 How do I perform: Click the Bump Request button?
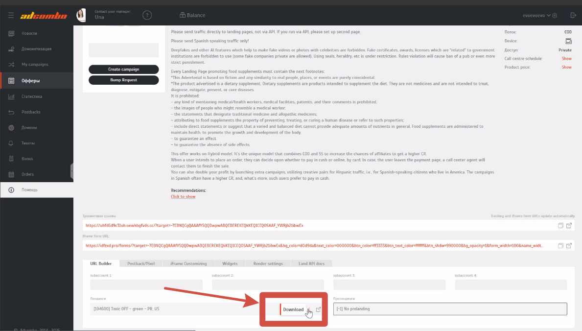(123, 80)
